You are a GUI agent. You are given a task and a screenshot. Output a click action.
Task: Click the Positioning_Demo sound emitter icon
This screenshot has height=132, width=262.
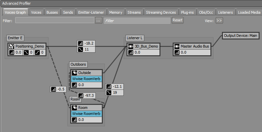(x=11, y=46)
